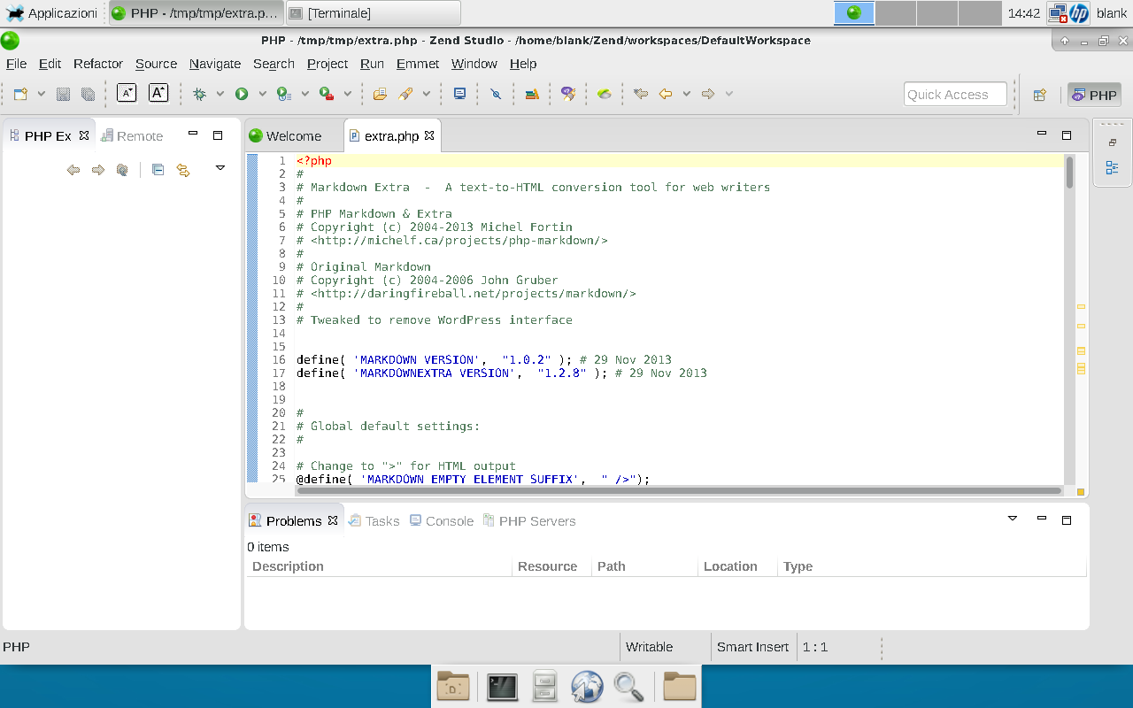The width and height of the screenshot is (1133, 708).
Task: Open the Emmet menu
Action: pyautogui.click(x=418, y=64)
